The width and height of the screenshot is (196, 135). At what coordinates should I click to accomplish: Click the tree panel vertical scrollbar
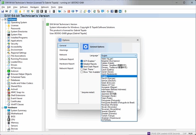43,55
